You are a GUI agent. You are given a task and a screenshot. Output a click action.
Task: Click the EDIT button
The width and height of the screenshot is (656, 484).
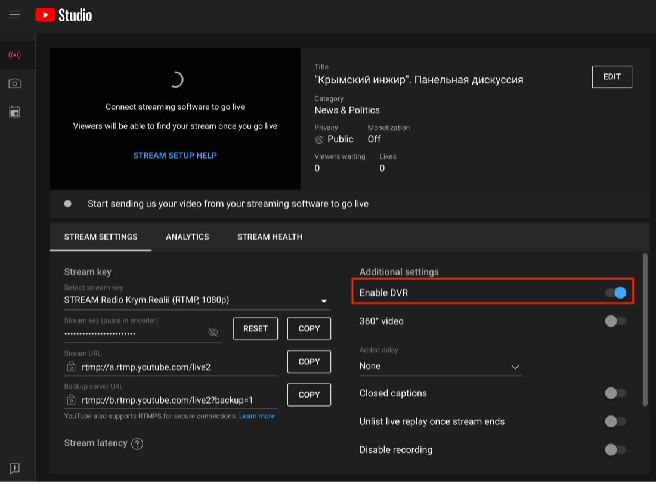612,77
